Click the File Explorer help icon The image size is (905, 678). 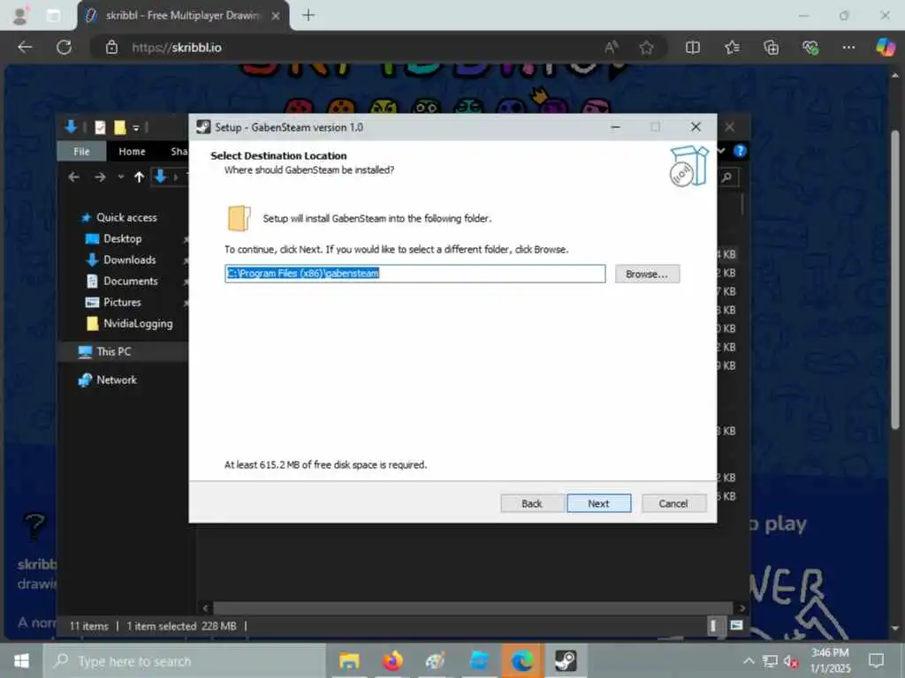pyautogui.click(x=740, y=151)
